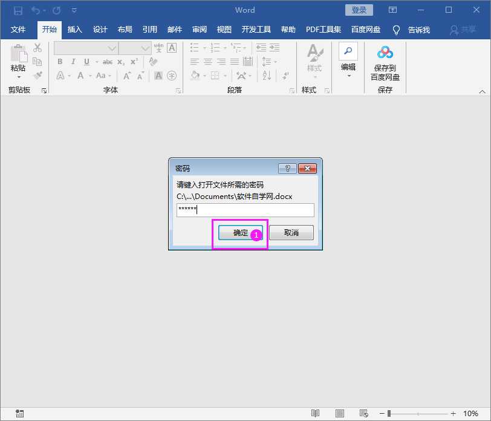Select the Italic formatting icon
Screen dimensions: 491x421
(x=73, y=61)
